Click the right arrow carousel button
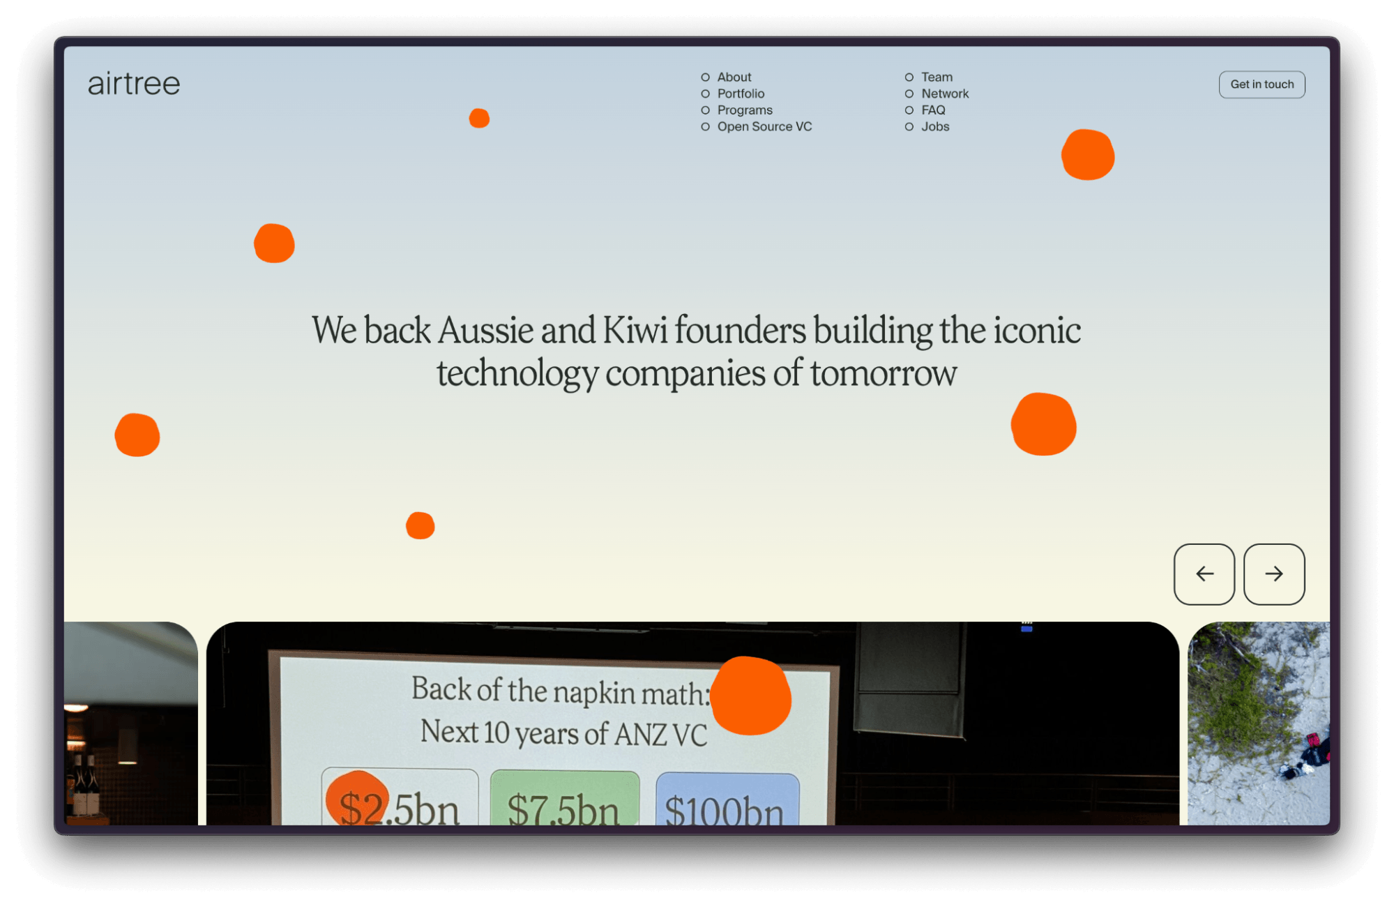Screen dimensions: 1394x907 pyautogui.click(x=1273, y=574)
